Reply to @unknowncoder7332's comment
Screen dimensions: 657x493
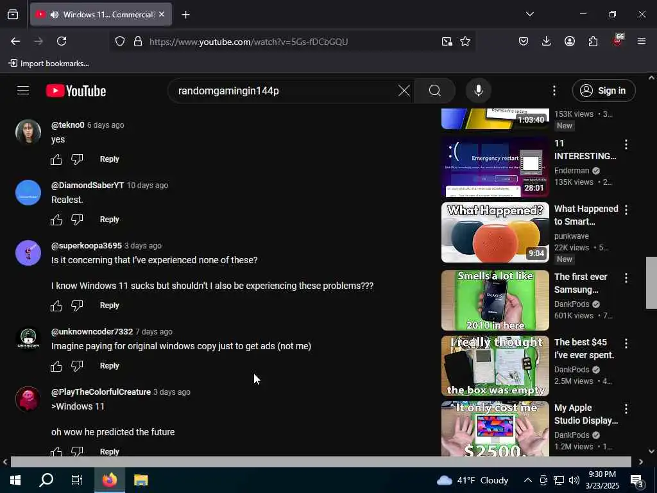click(x=109, y=366)
